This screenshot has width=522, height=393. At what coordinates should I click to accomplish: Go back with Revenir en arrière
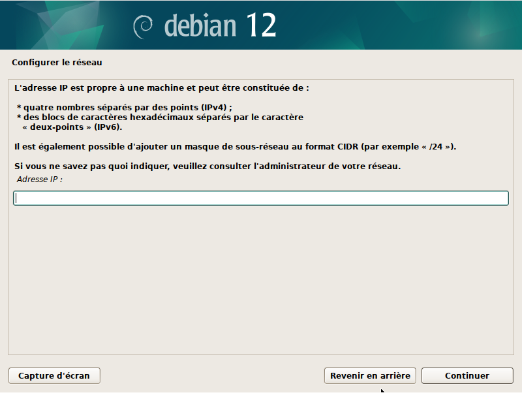pyautogui.click(x=370, y=375)
